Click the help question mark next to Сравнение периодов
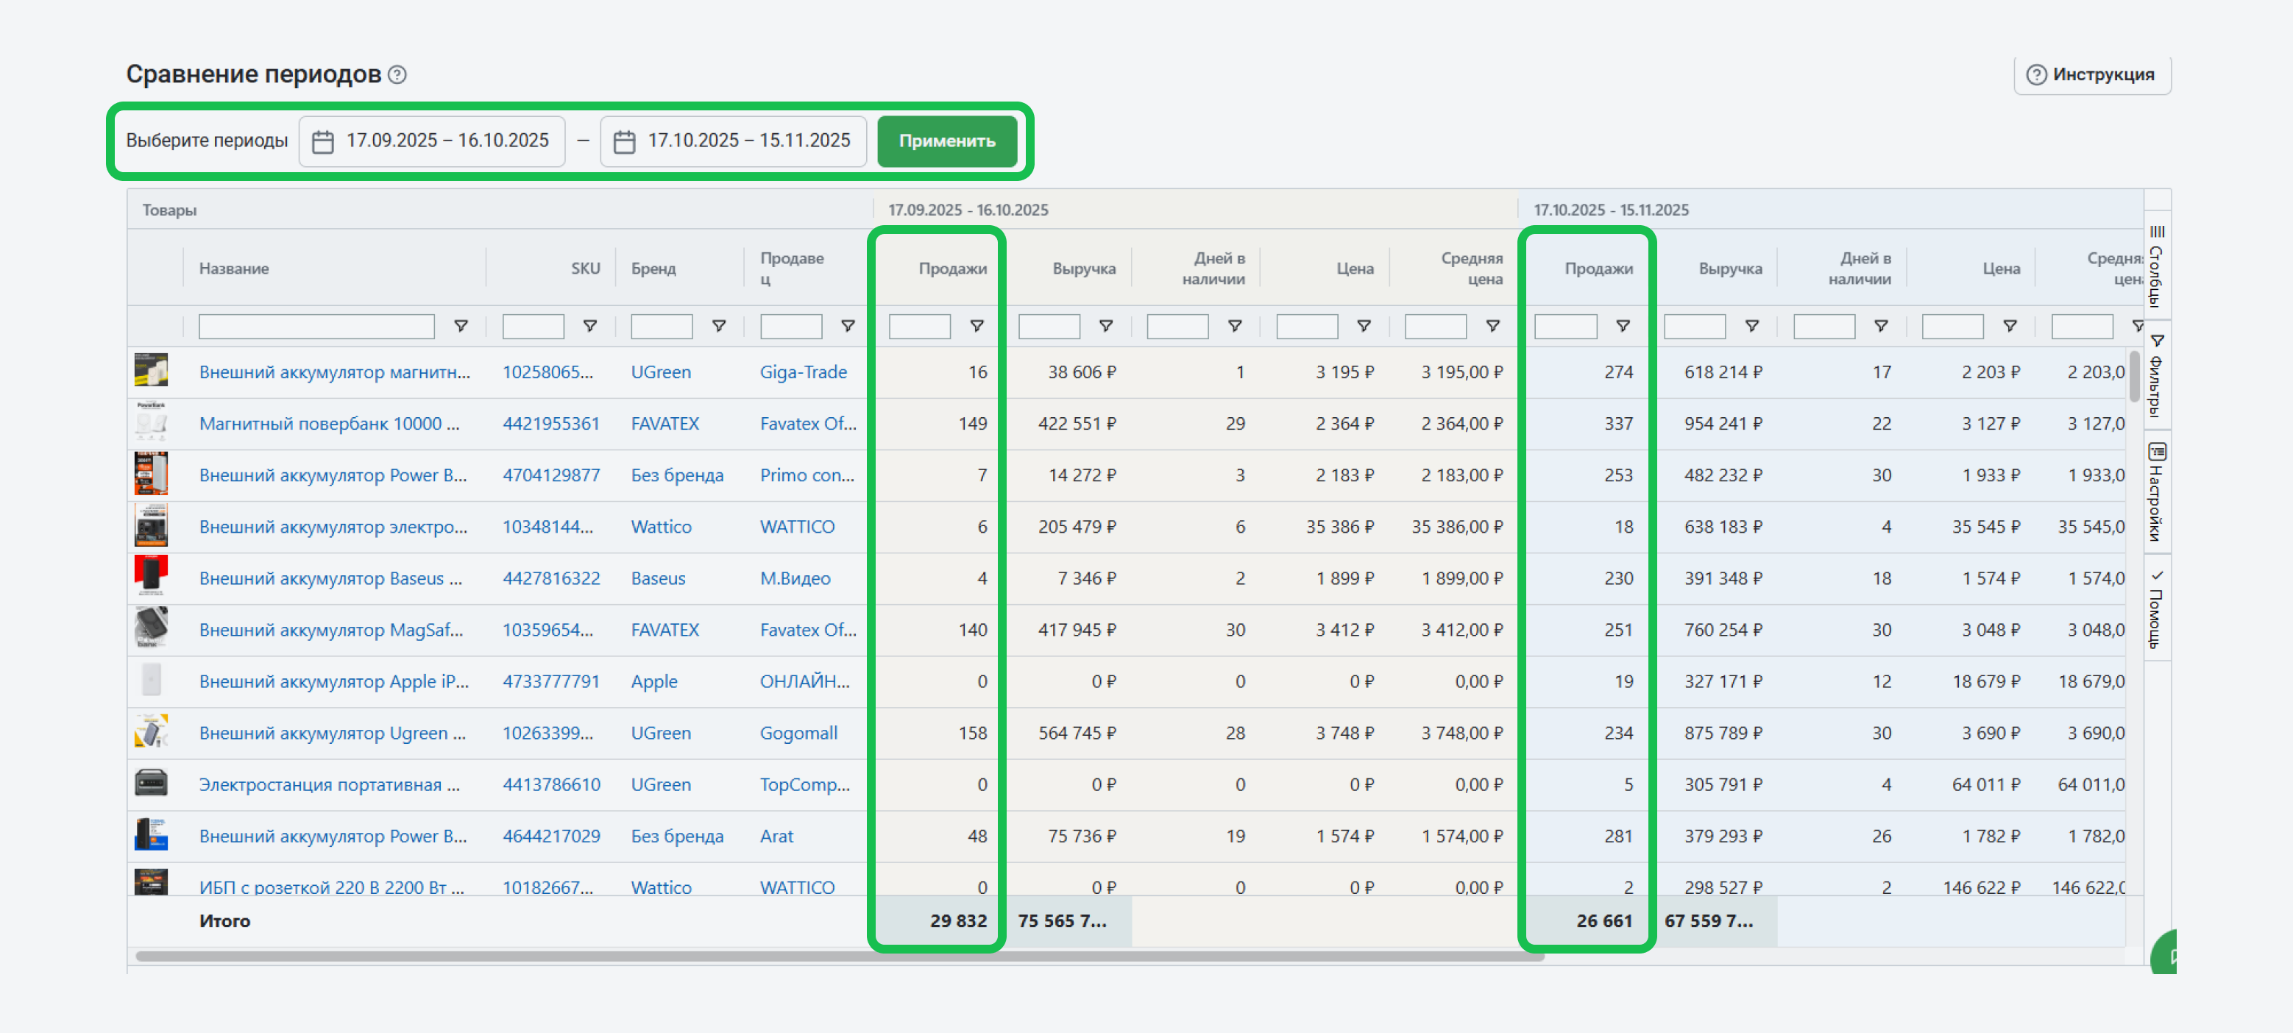Viewport: 2293px width, 1033px height. (x=398, y=75)
